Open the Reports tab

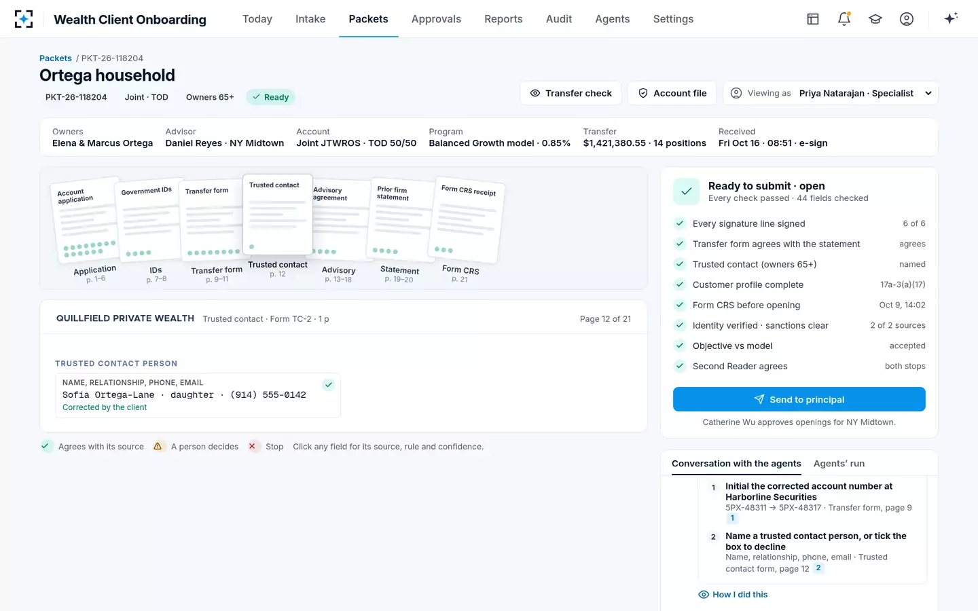(503, 19)
